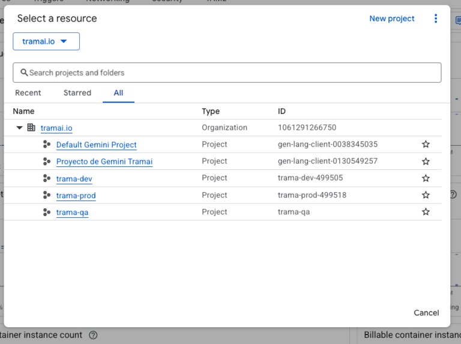Collapse the tramai.io organization tree
Viewport: 461px width, 344px height.
19,128
